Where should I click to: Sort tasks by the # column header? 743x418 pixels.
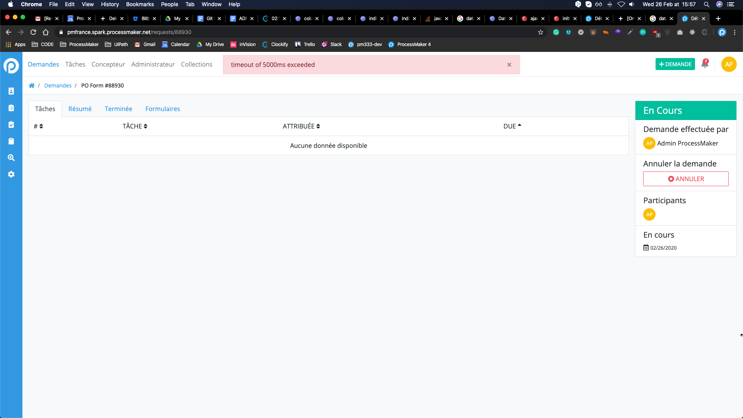click(x=38, y=126)
